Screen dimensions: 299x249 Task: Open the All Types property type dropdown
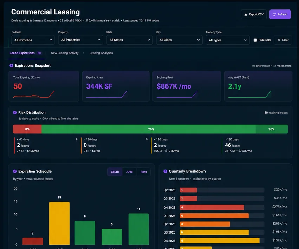click(x=227, y=40)
